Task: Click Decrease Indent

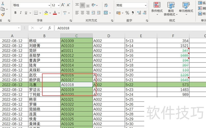Action: (93, 13)
